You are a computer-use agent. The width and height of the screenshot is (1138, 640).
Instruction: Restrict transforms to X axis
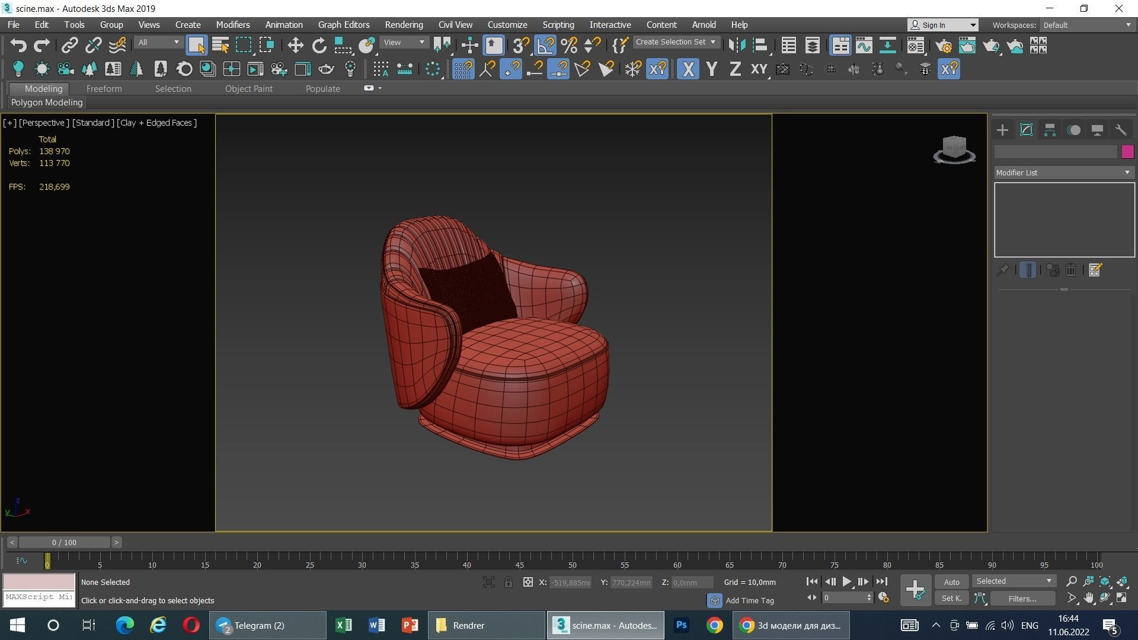click(688, 69)
